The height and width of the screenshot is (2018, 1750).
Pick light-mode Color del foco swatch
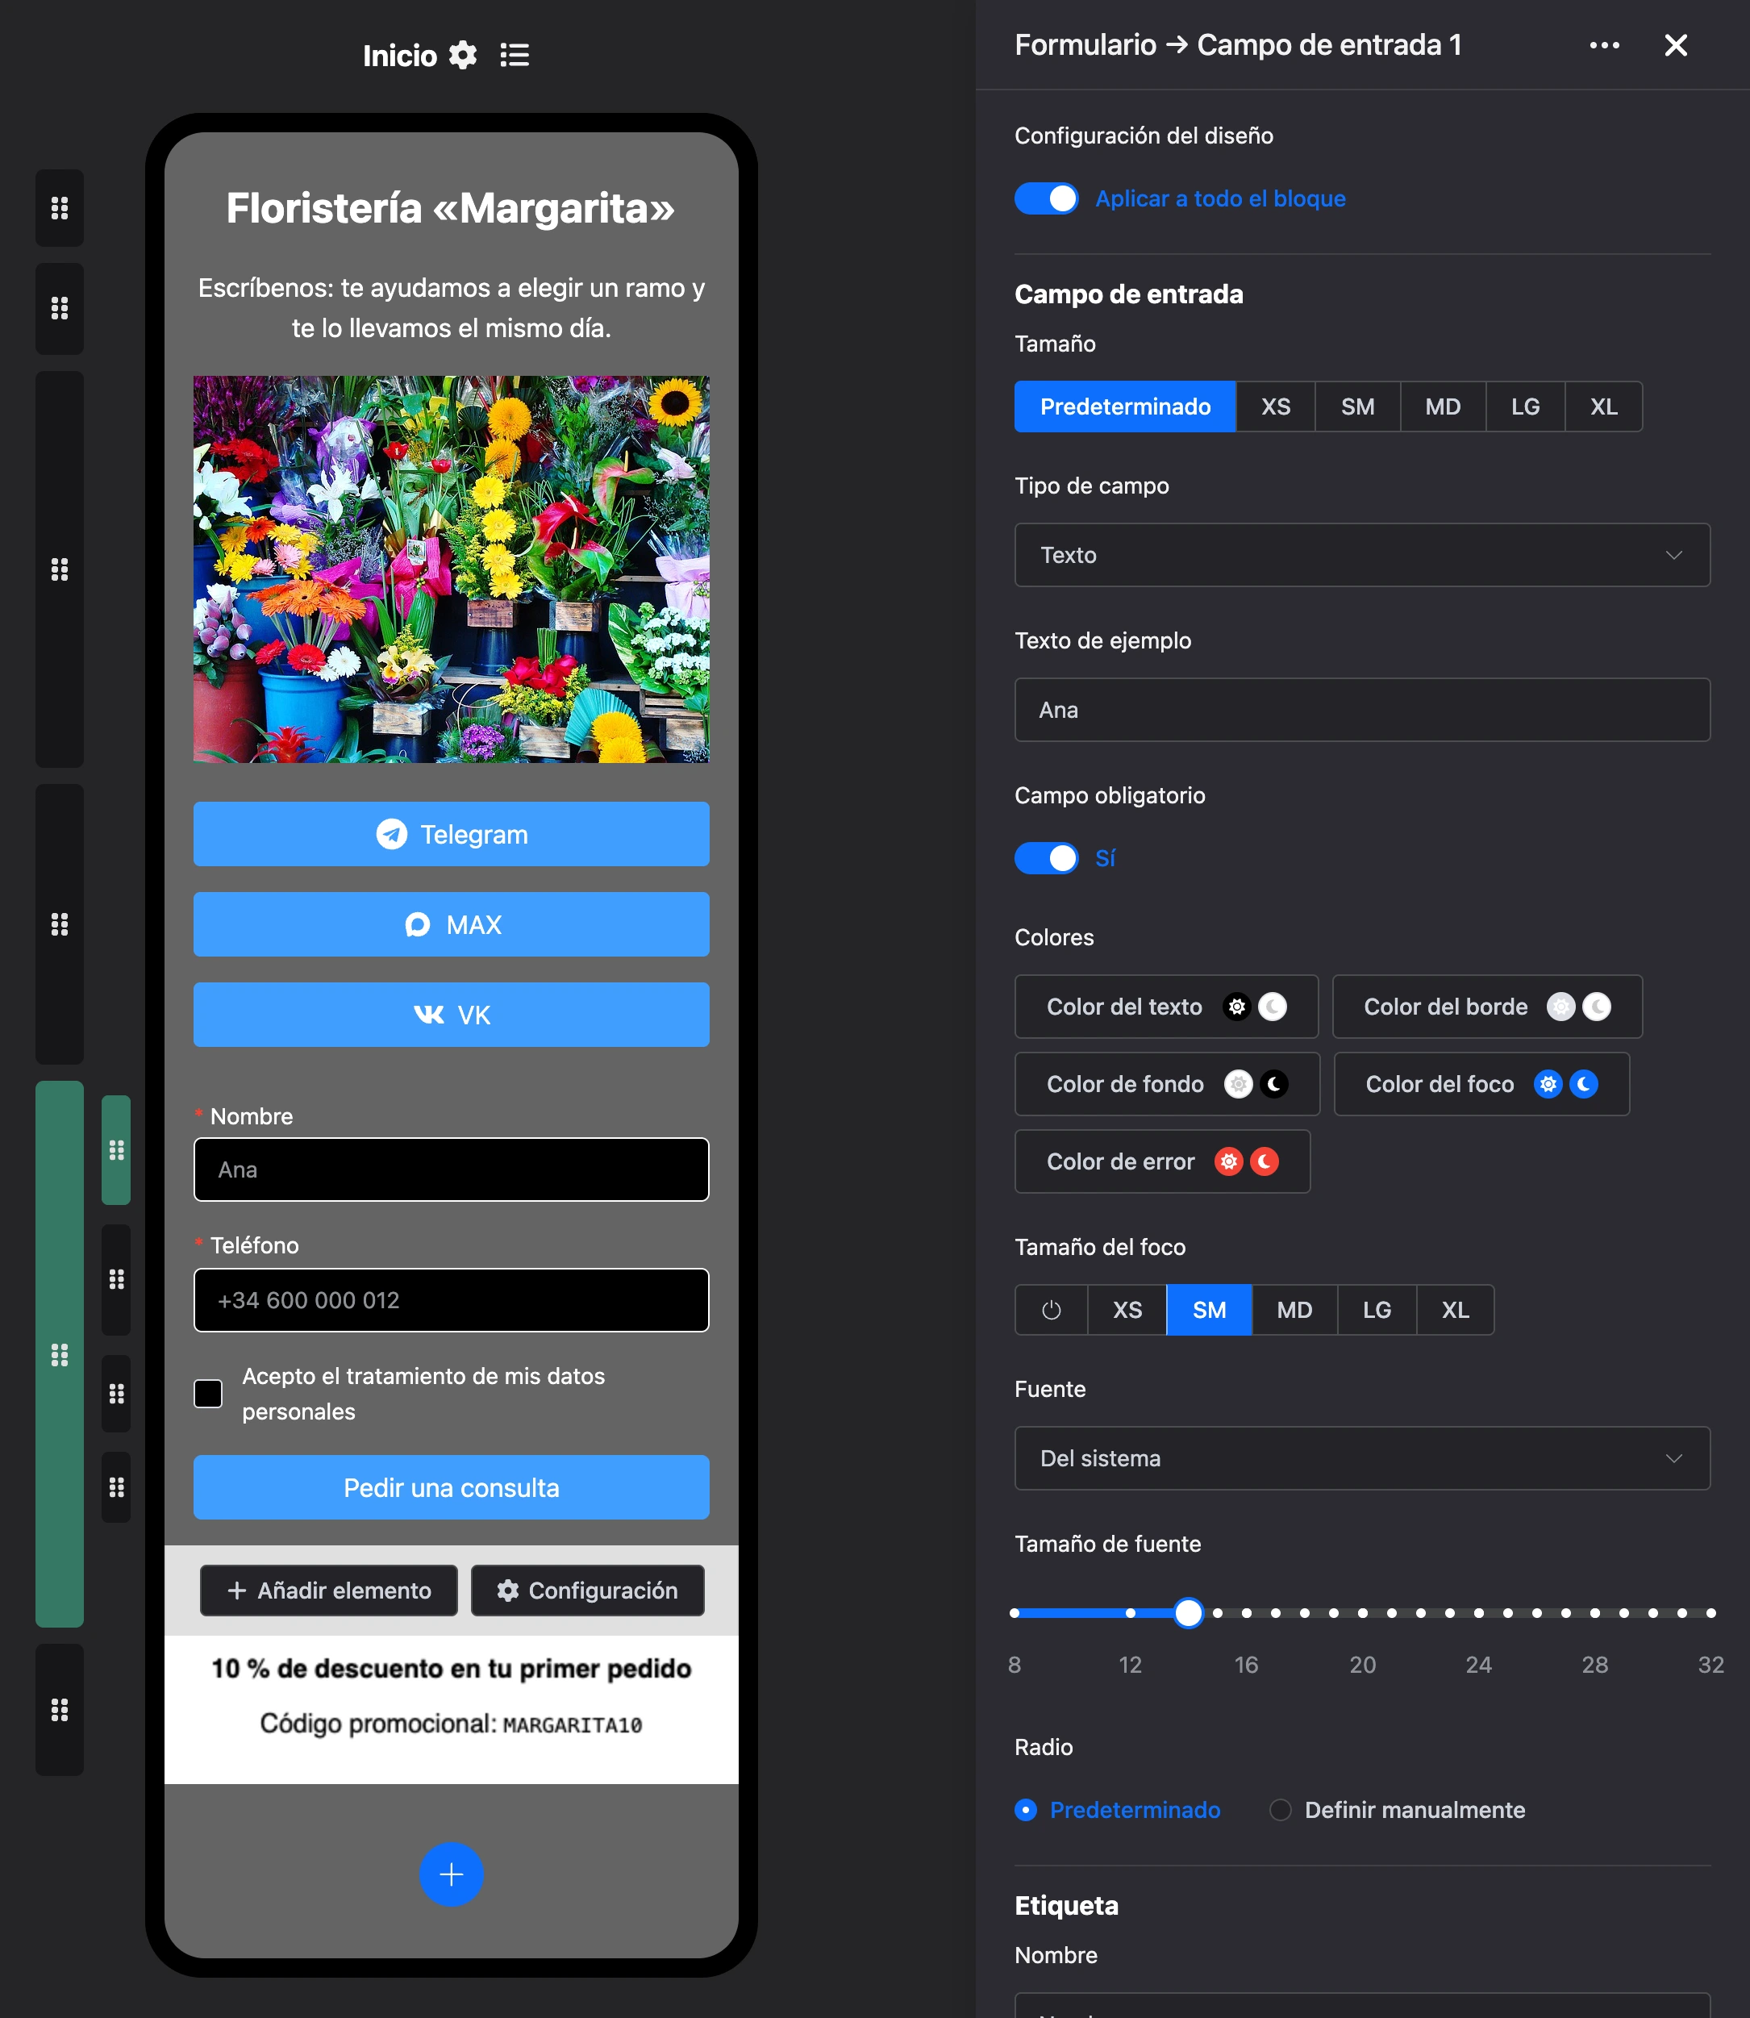1548,1084
